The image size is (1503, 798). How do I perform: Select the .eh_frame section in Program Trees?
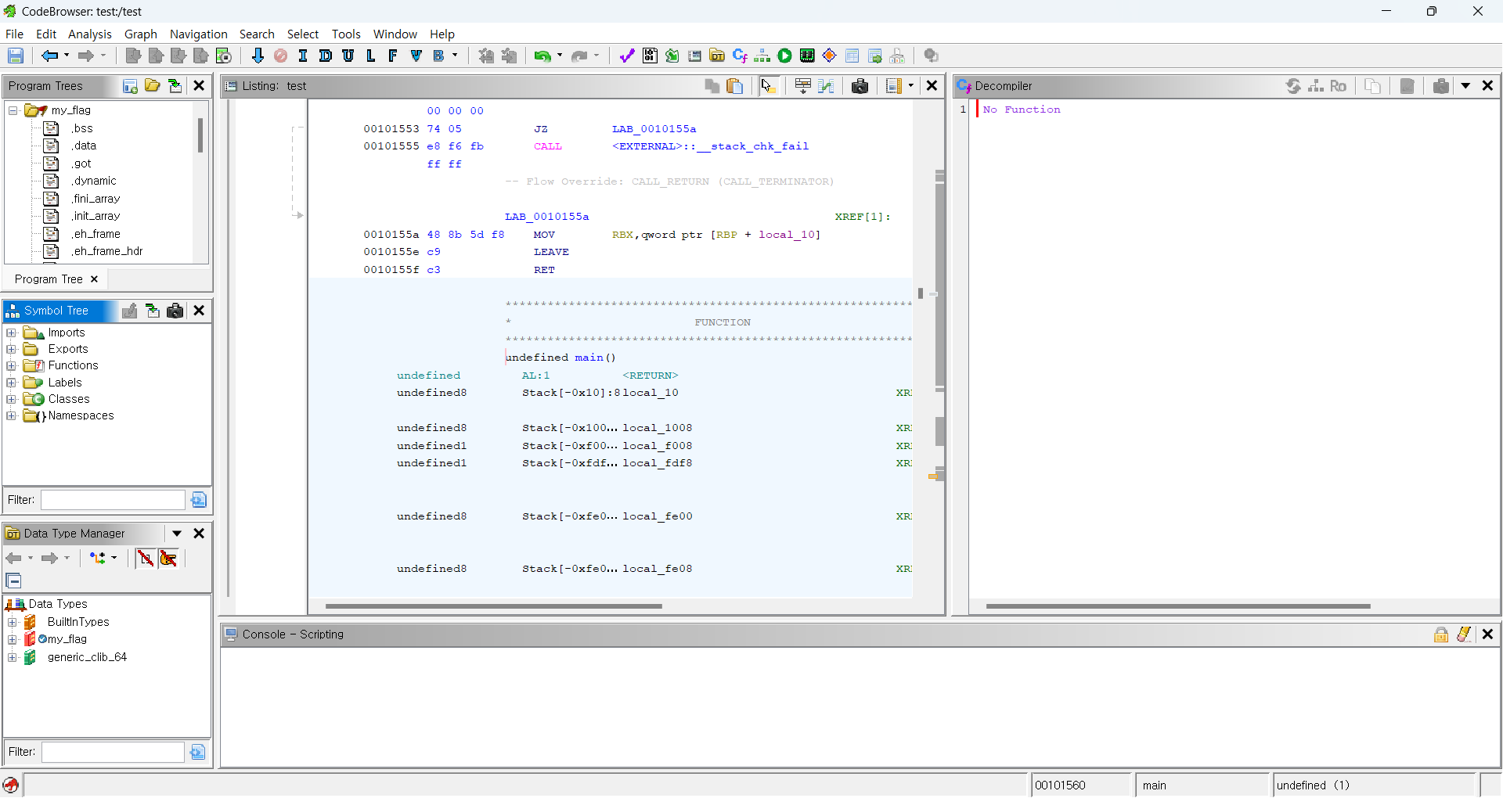[x=96, y=234]
